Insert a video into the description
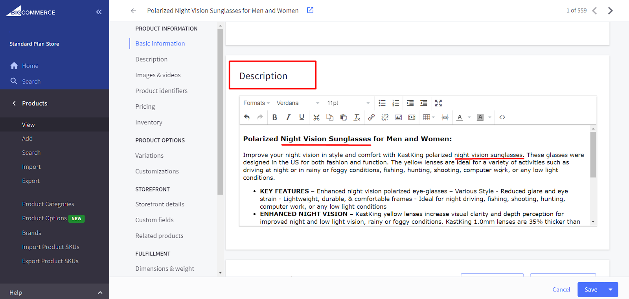This screenshot has width=629, height=299. tap(412, 117)
